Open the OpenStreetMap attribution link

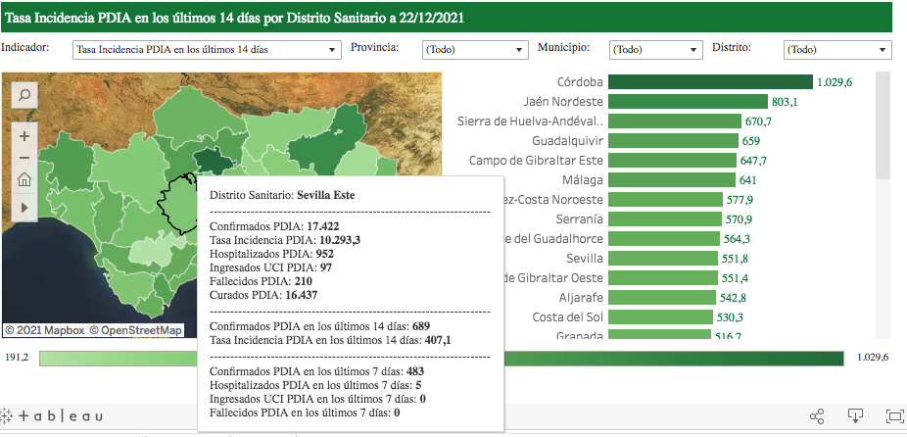135,330
